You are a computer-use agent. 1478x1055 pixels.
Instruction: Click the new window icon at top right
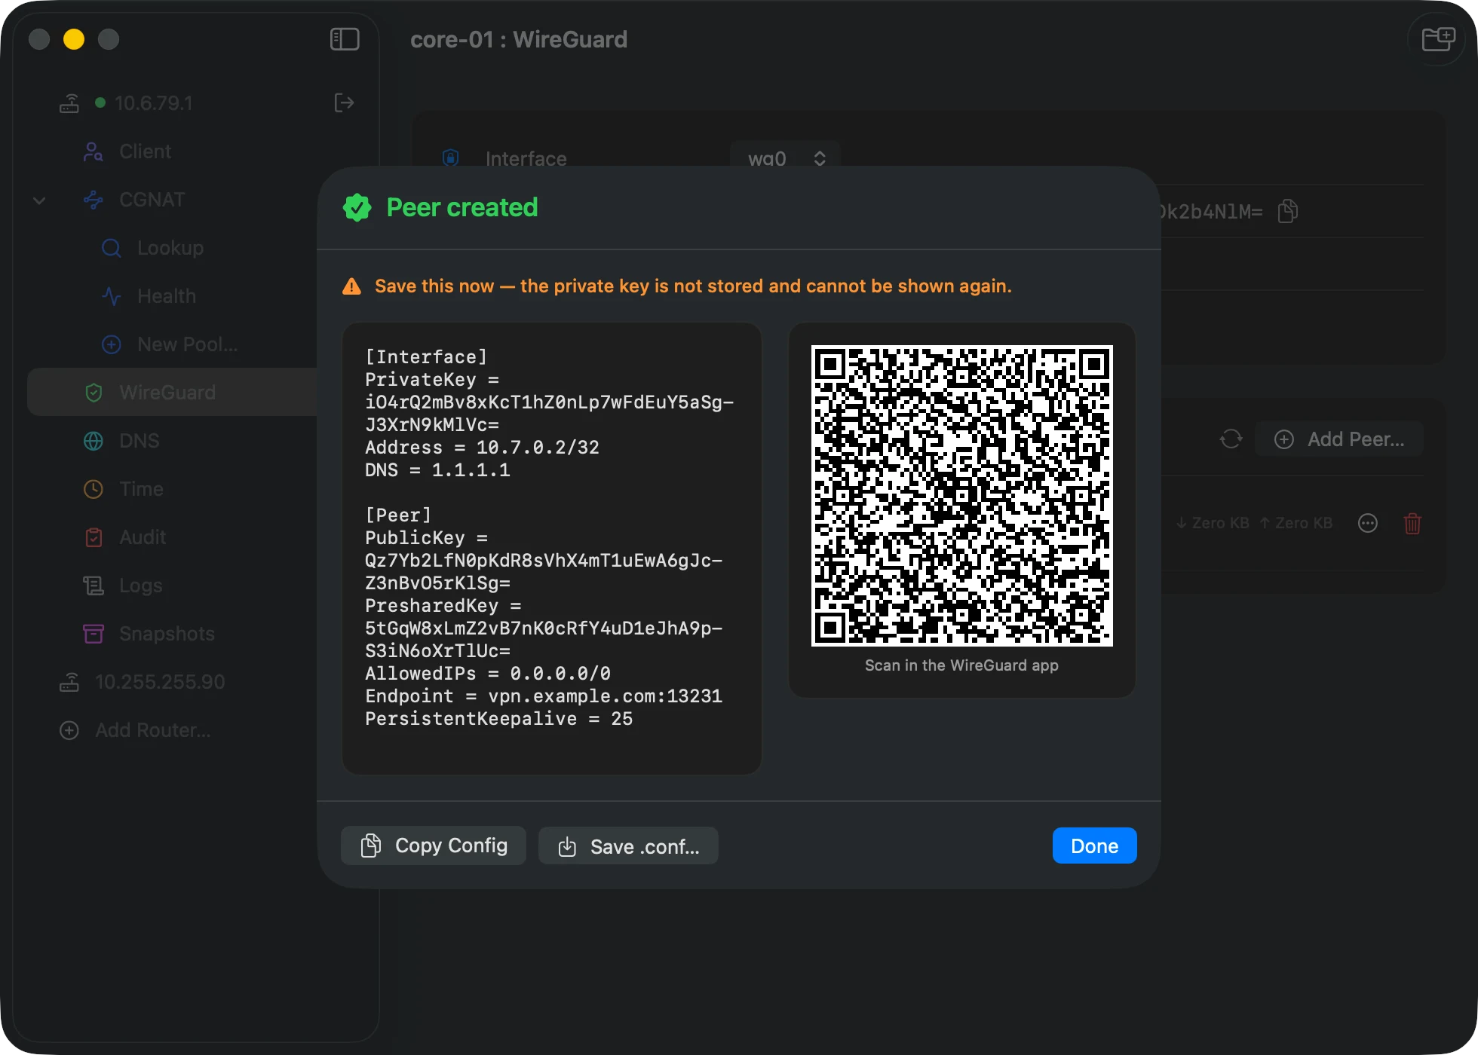click(1437, 39)
